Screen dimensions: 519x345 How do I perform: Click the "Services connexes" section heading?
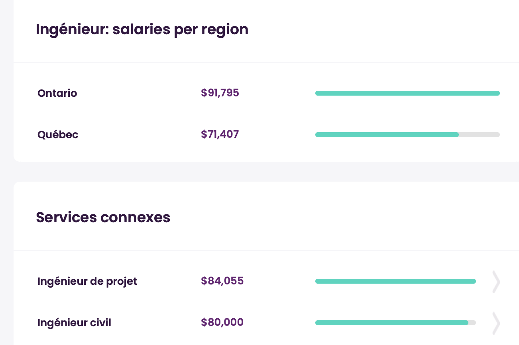(103, 218)
